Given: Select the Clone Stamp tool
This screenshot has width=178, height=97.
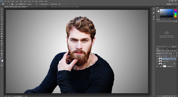Looking at the screenshot, I should coord(2,29).
